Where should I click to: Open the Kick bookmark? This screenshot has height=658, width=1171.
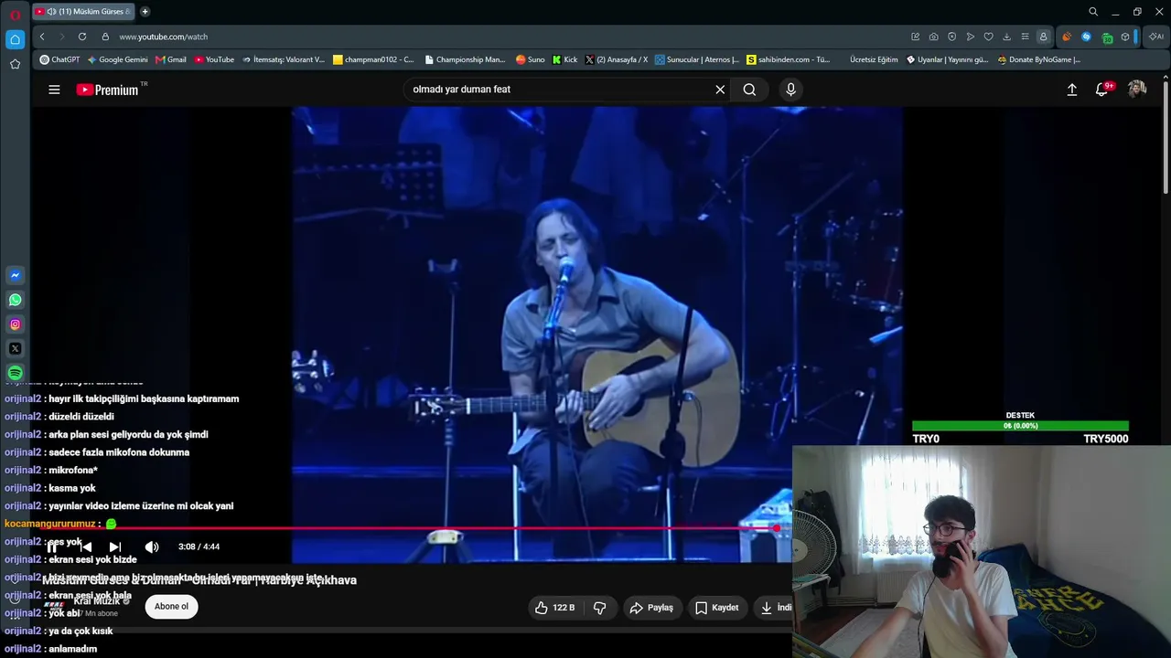coord(565,59)
